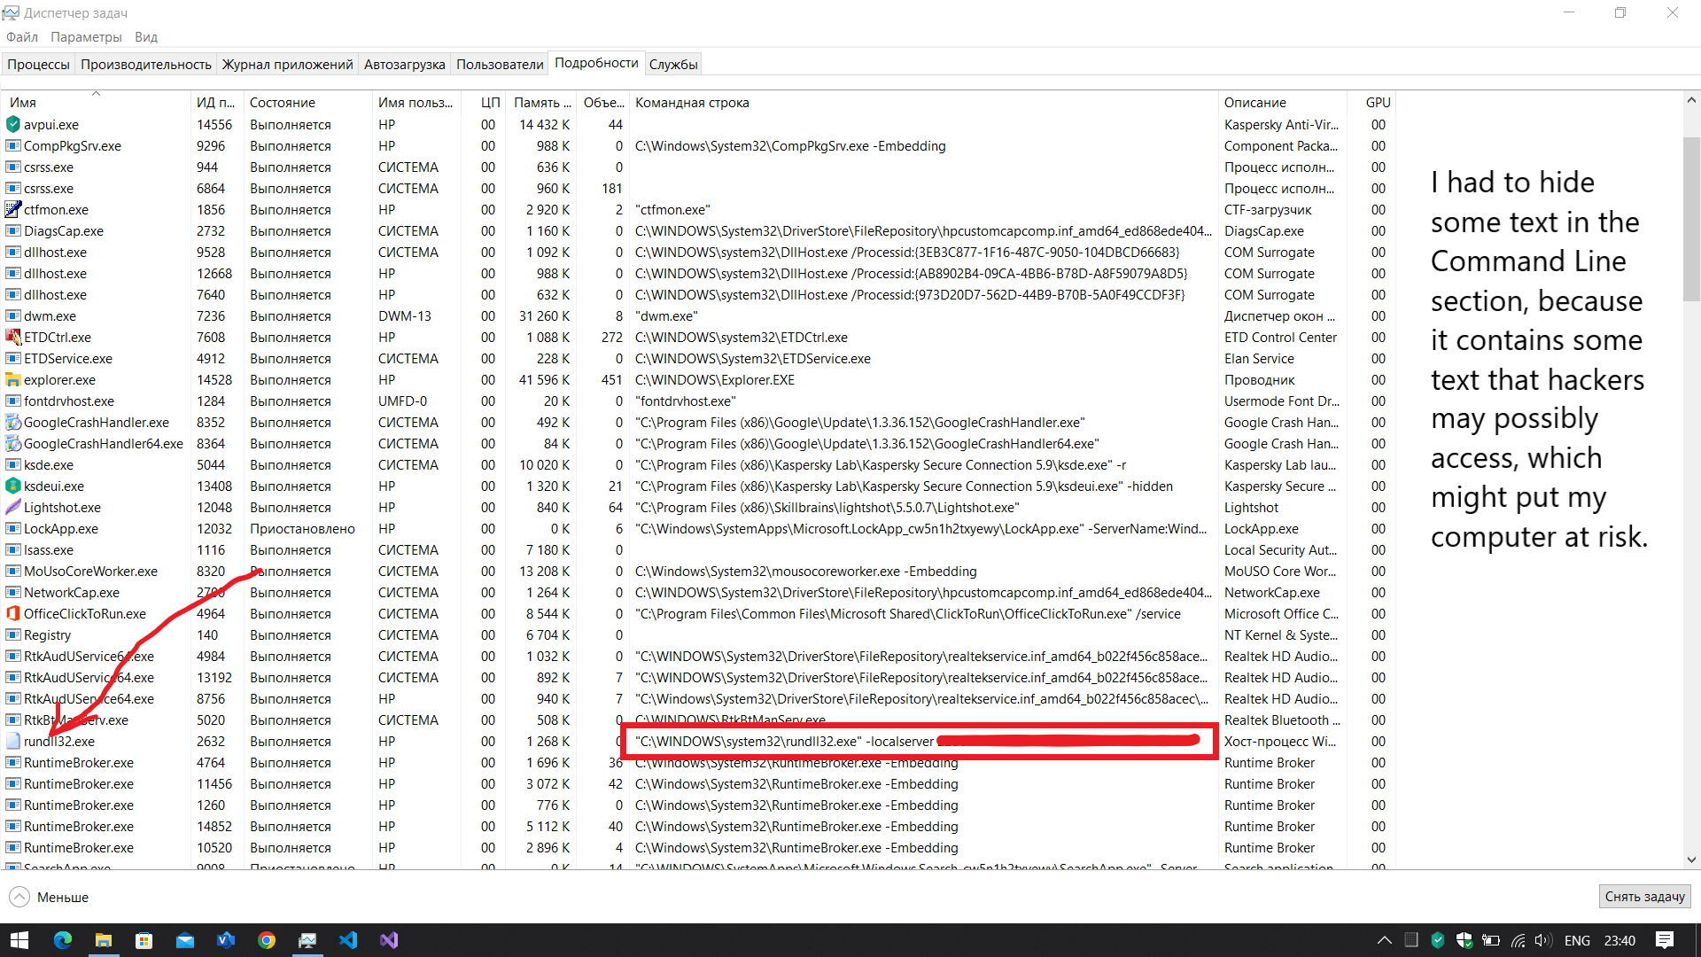The width and height of the screenshot is (1701, 957).
Task: Open the Параметры menu
Action: click(86, 37)
